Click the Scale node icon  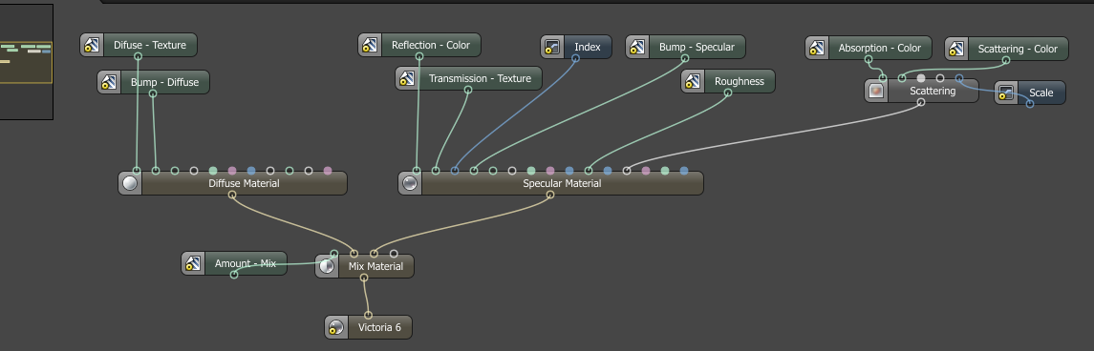click(x=1006, y=93)
